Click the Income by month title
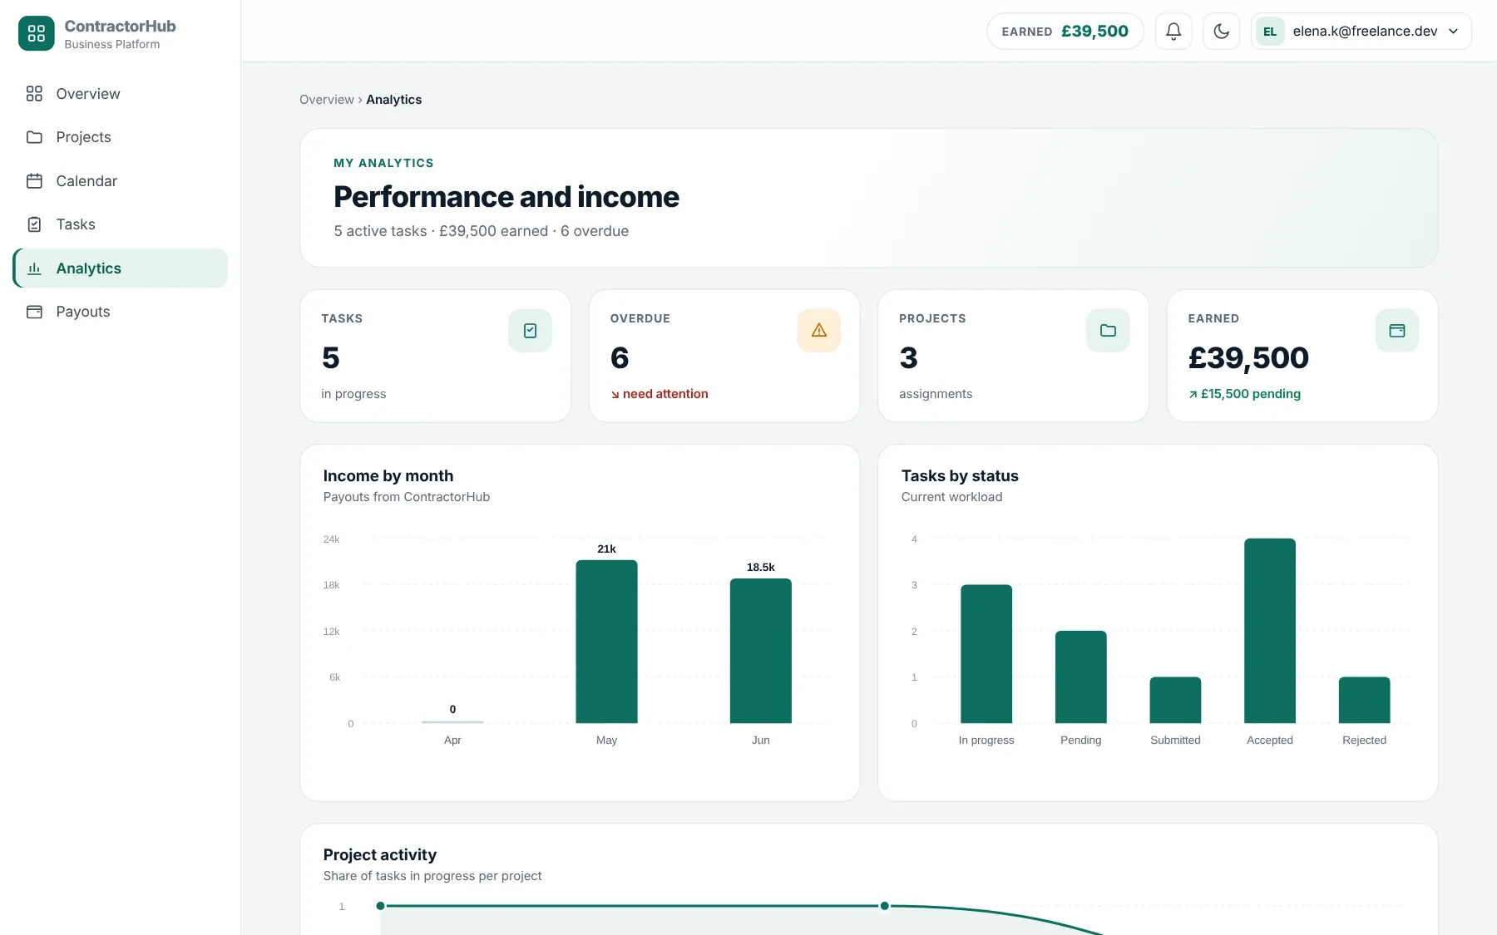 (x=388, y=475)
